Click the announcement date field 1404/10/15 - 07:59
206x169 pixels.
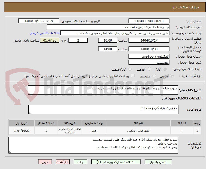39,21
